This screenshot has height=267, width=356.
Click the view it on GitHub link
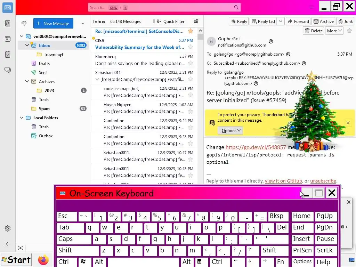pos(283,181)
